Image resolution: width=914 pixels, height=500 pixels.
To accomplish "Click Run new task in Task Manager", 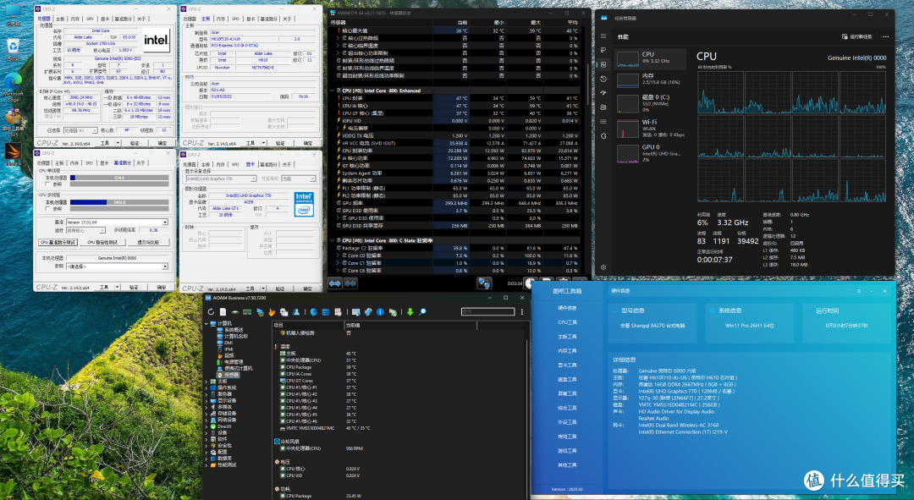I will (x=856, y=36).
